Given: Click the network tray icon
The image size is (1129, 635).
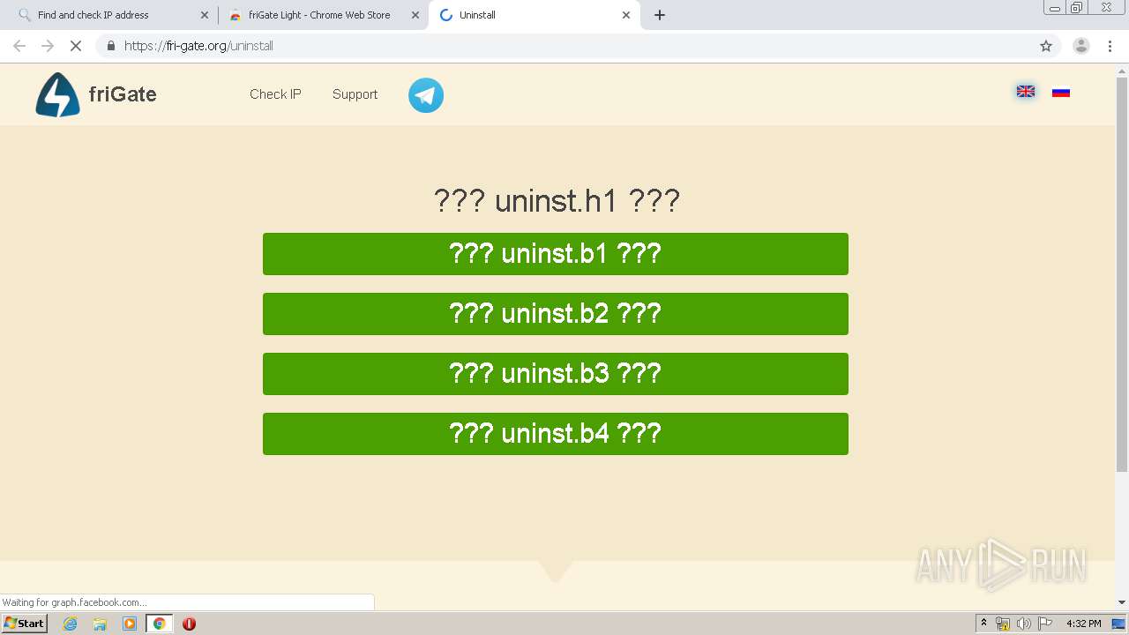Looking at the screenshot, I should (x=1003, y=624).
